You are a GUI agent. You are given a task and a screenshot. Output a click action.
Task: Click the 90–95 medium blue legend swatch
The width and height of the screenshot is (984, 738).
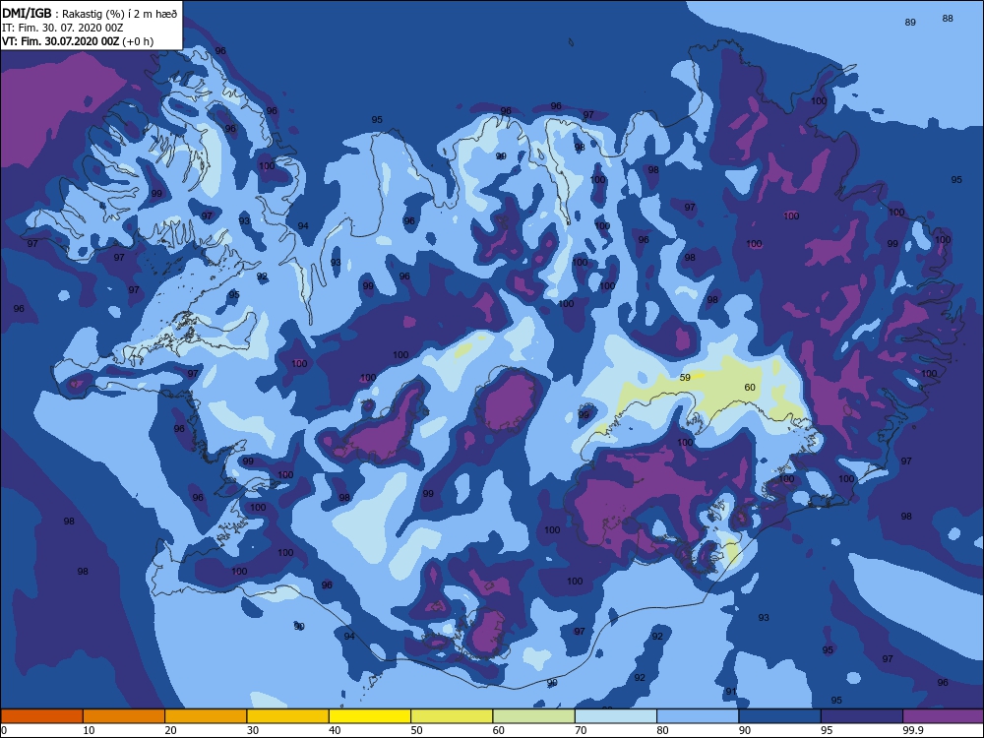tap(780, 716)
